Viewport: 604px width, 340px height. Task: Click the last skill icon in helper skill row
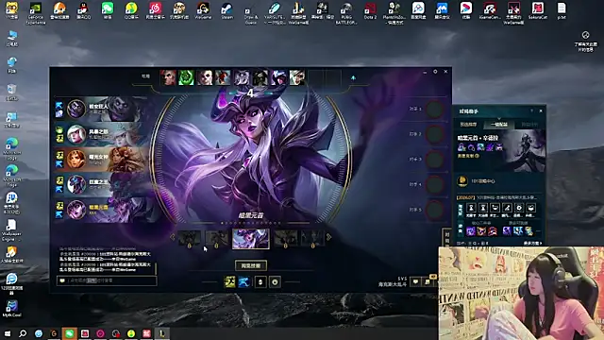pos(528,231)
